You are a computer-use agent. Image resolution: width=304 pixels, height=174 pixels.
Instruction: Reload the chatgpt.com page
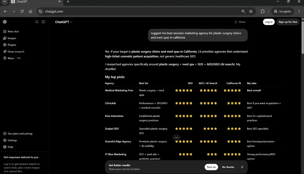[x=22, y=11]
